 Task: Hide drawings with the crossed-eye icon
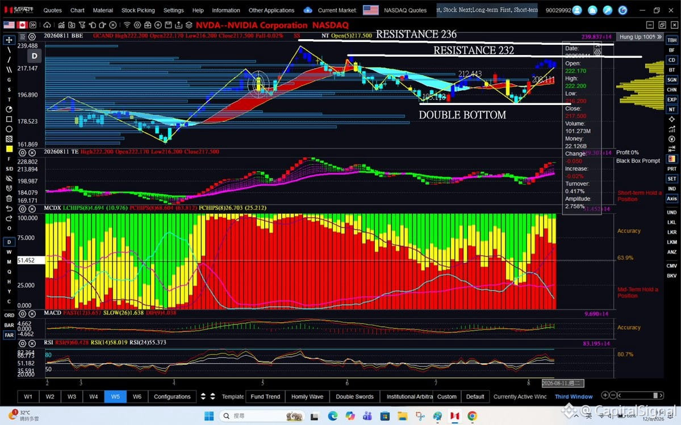pos(9,178)
